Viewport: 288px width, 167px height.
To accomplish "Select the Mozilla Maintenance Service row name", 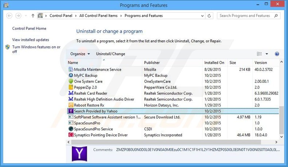I will [x=98, y=69].
